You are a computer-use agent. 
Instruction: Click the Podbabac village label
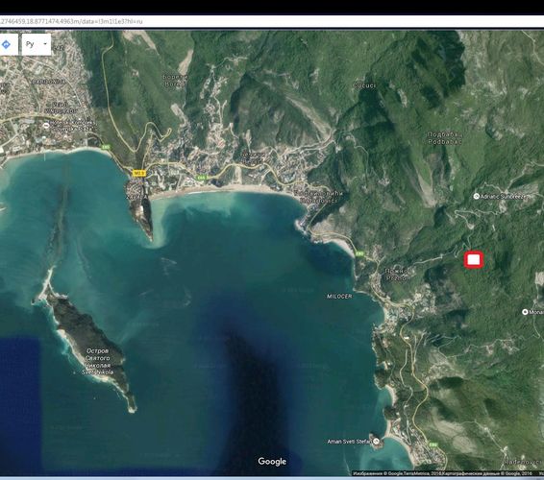(x=445, y=138)
